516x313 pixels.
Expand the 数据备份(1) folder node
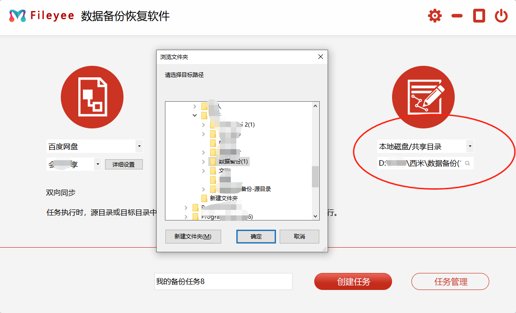(x=204, y=162)
